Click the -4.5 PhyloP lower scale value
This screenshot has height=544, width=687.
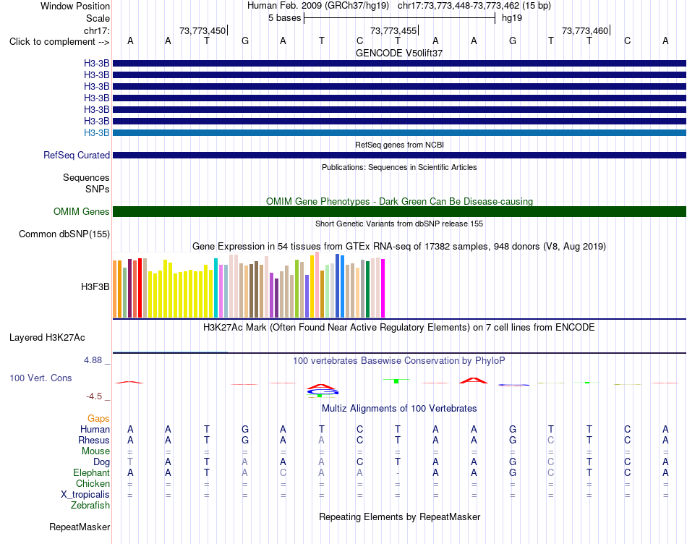coord(94,396)
